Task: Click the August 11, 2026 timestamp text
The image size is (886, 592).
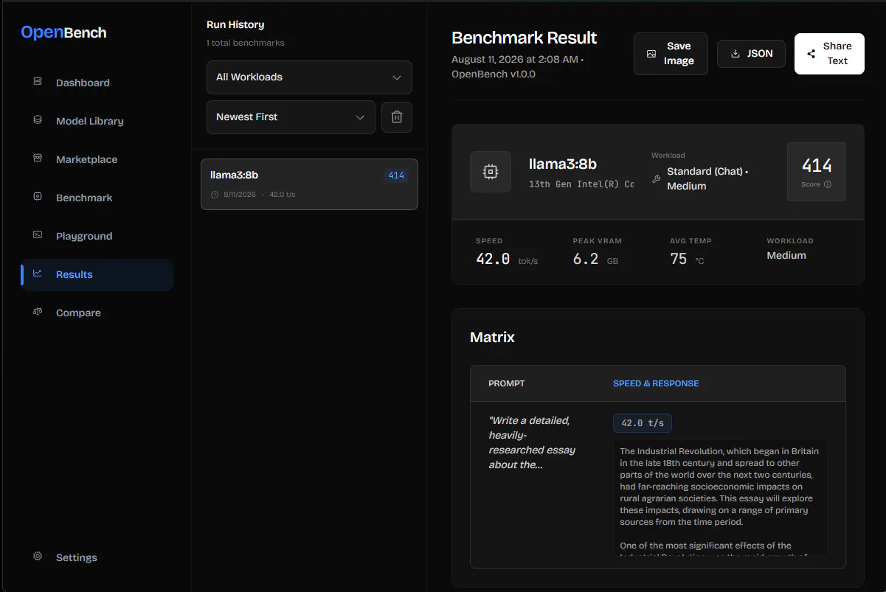Action: [517, 66]
